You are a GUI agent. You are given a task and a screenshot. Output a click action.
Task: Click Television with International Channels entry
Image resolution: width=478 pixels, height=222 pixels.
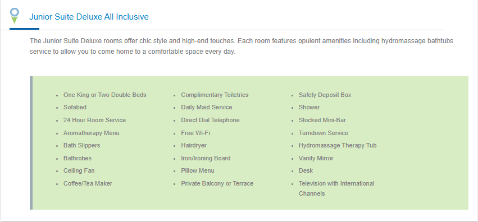(336, 188)
